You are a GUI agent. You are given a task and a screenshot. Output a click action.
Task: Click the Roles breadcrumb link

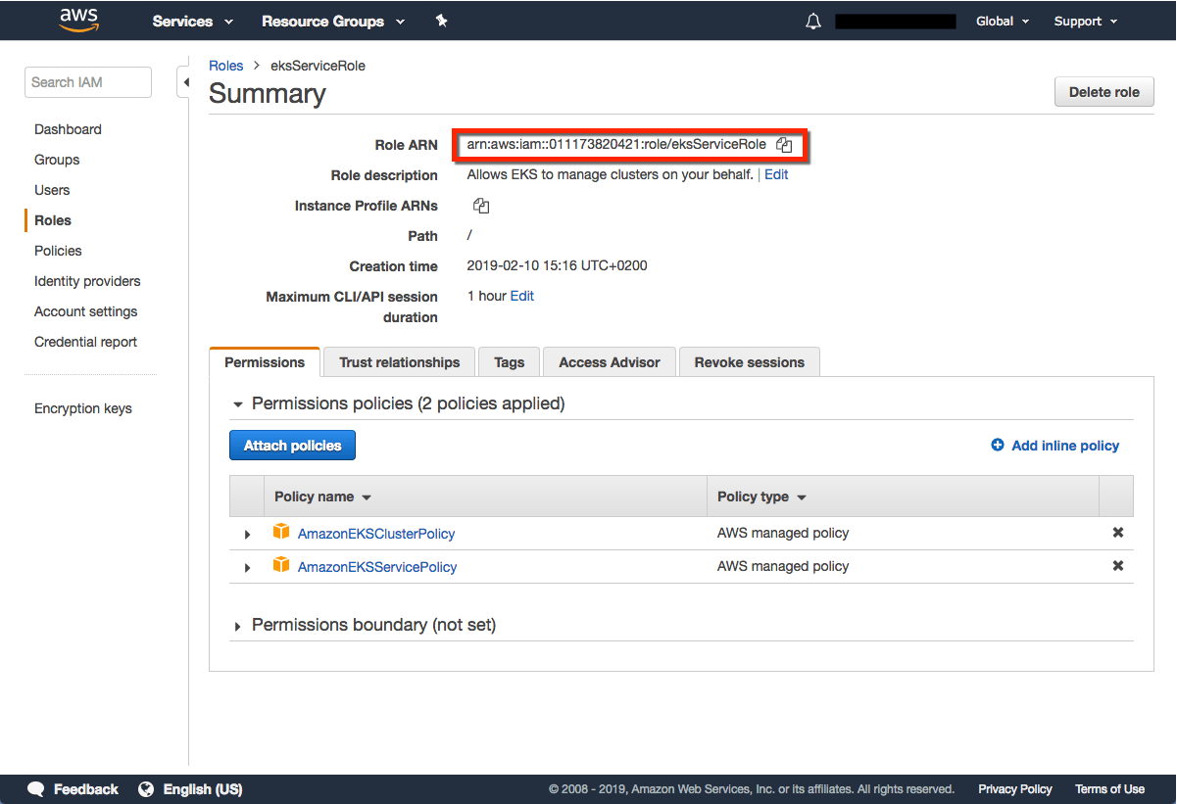(x=225, y=66)
